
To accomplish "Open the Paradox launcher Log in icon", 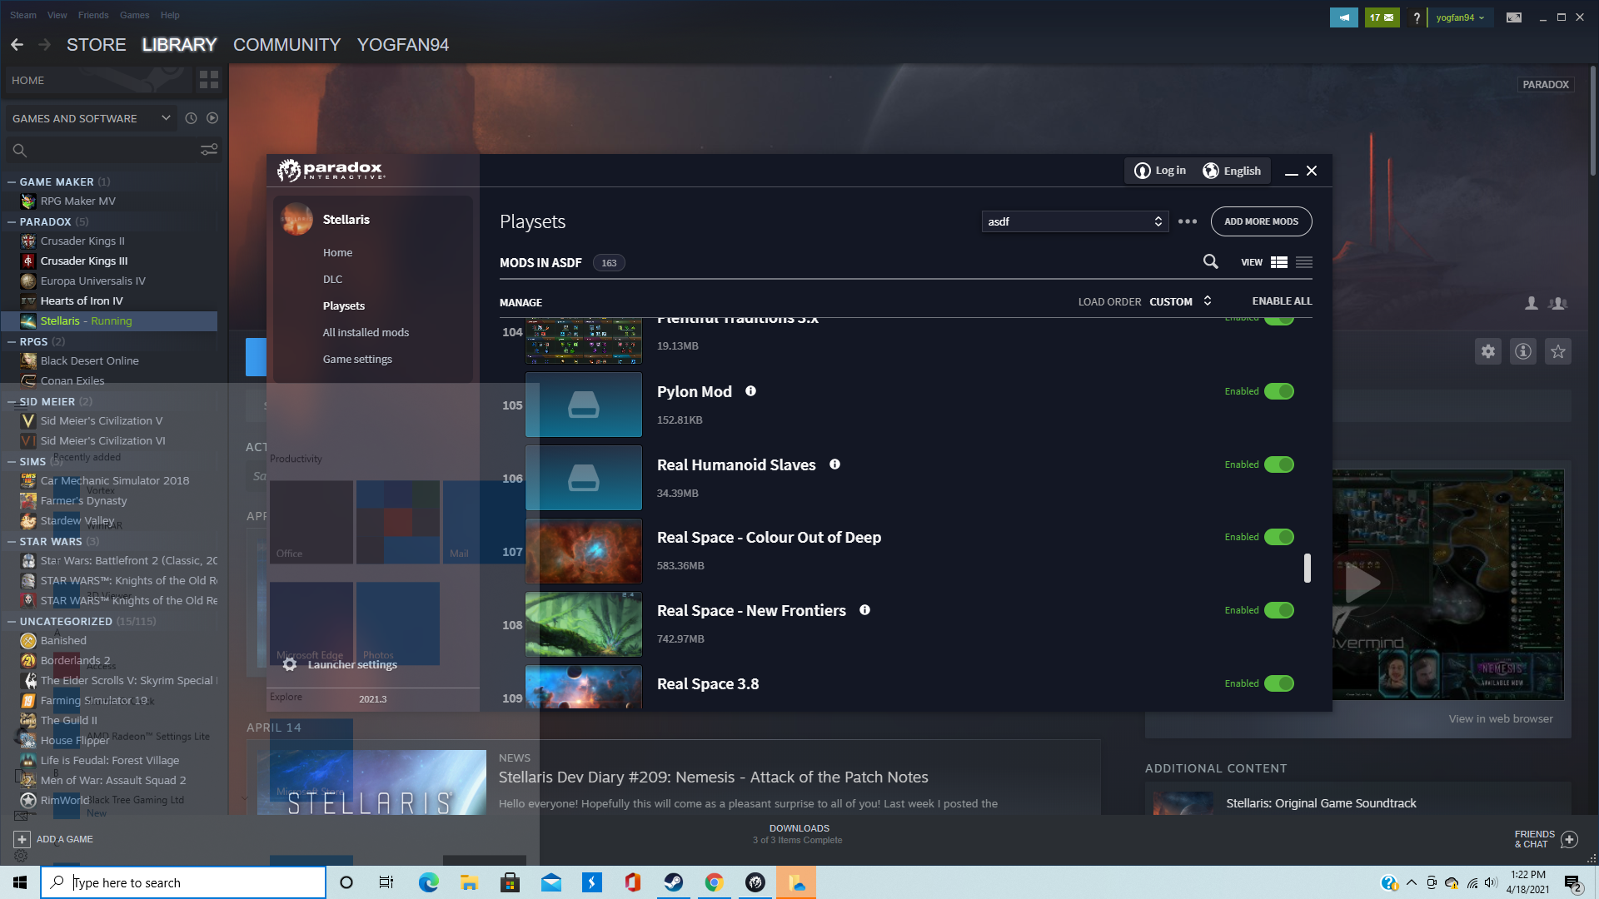I will [1143, 171].
